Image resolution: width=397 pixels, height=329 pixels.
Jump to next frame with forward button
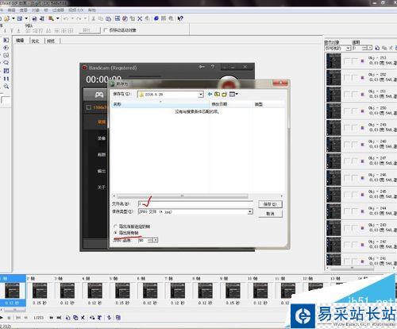[51, 317]
